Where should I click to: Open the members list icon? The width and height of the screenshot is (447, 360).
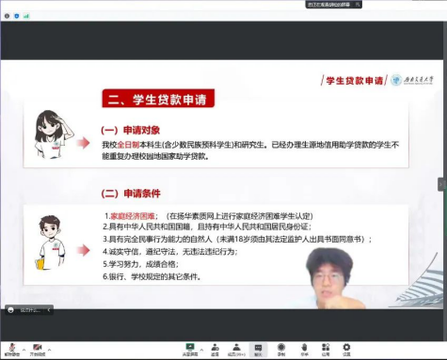236,350
